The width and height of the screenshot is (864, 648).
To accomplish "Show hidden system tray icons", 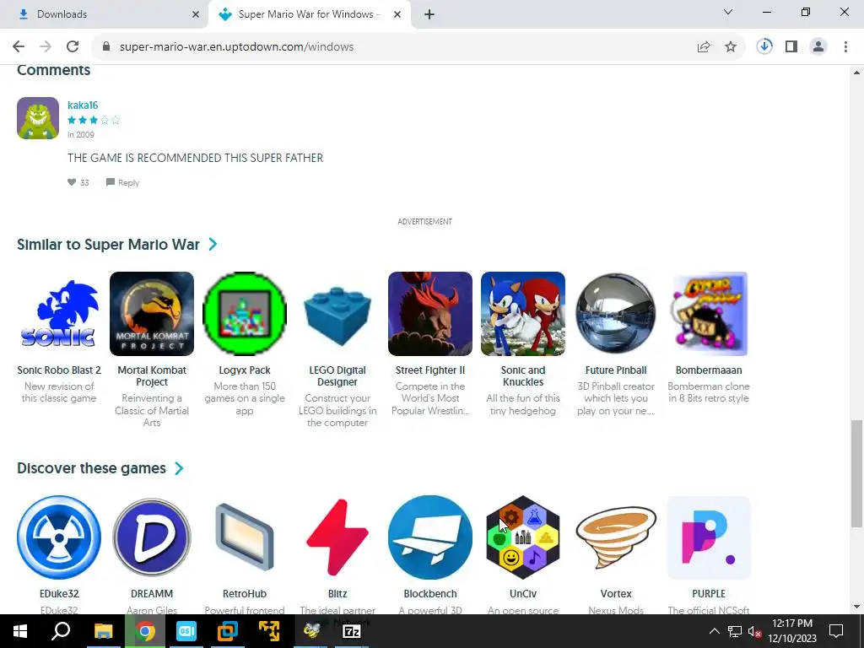I will tap(714, 631).
